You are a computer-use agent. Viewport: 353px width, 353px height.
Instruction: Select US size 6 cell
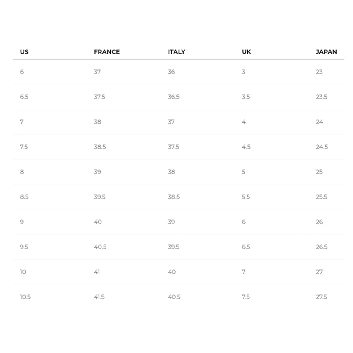[22, 72]
